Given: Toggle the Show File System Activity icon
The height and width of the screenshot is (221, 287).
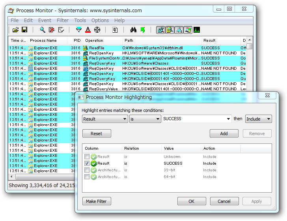Looking at the screenshot, I should (170, 30).
